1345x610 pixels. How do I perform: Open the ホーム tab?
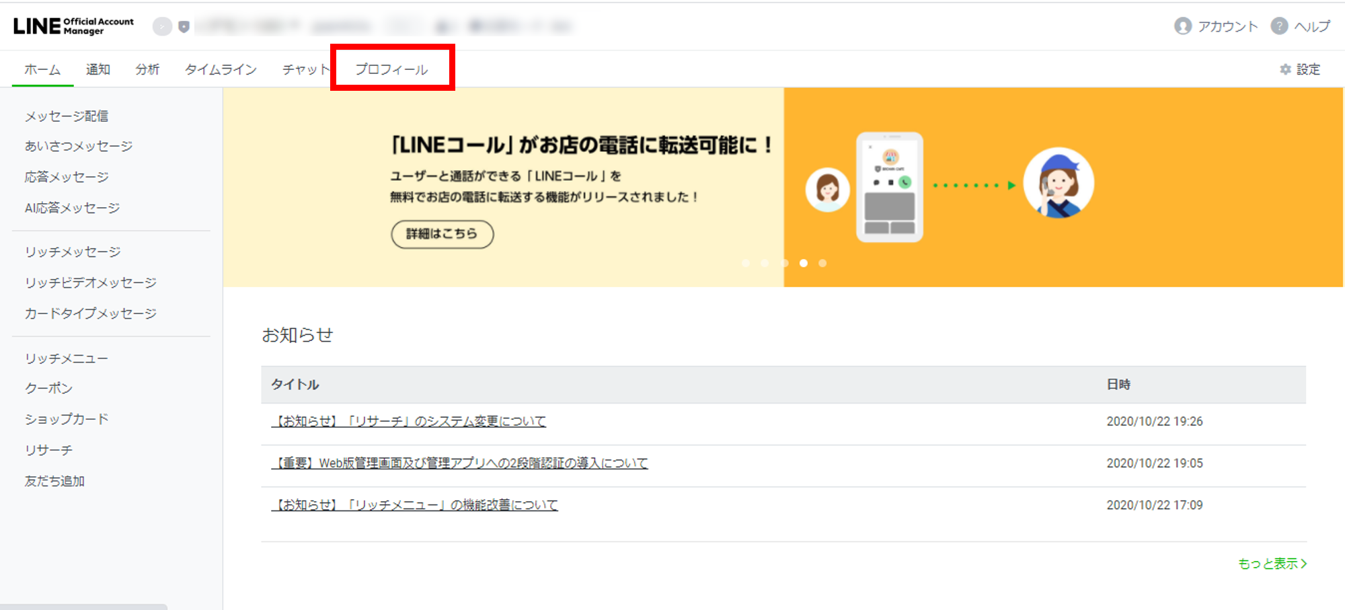[x=42, y=69]
